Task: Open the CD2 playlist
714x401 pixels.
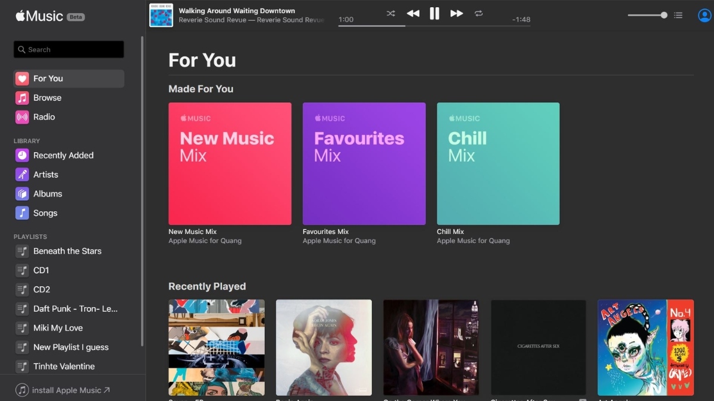Action: click(x=69, y=289)
